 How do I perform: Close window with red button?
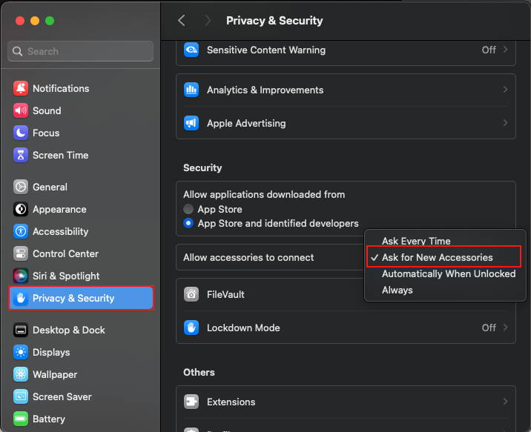[20, 21]
